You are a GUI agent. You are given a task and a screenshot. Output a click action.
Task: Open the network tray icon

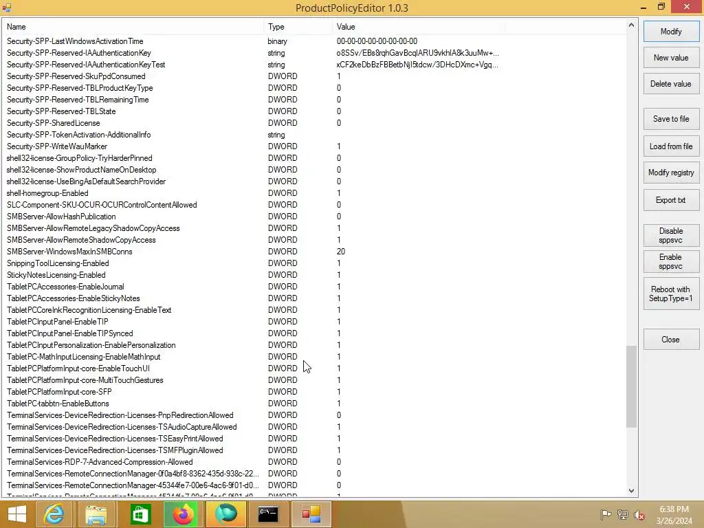623,514
